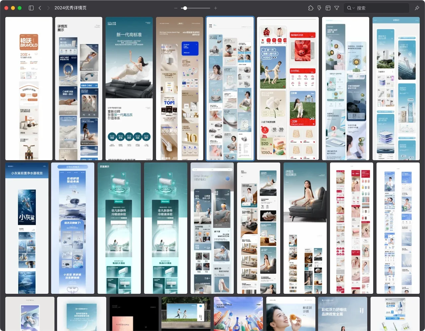Screen dimensions: 425x331
Task: Click the thumbnail size slider
Action: (x=196, y=8)
